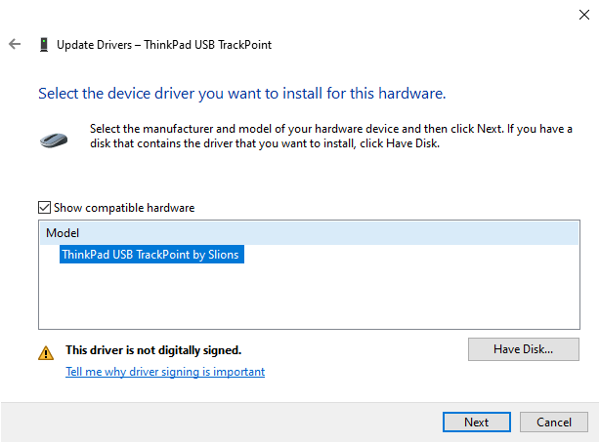Screen dimensions: 600x443
Task: Click the 'Update Drivers – ThinkPad USB TrackPoint' title
Action: point(164,45)
